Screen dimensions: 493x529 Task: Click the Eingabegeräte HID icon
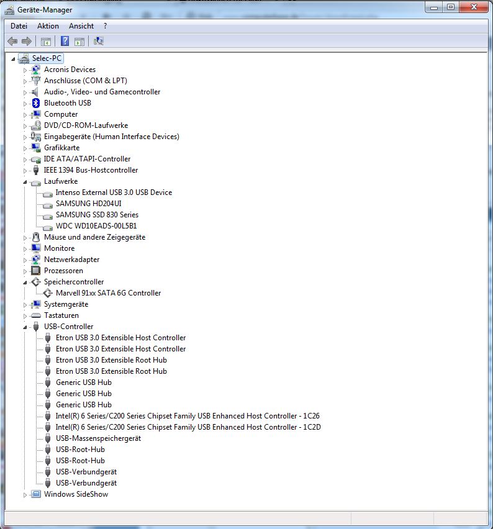36,137
